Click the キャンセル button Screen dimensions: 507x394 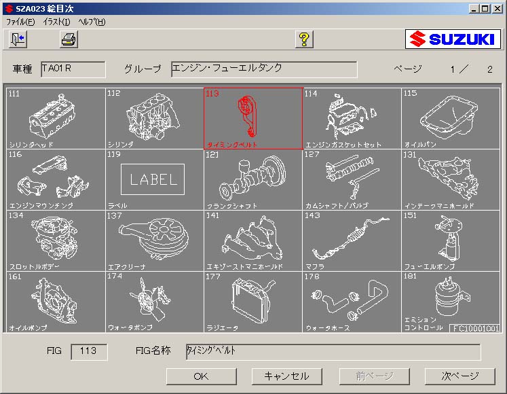286,376
